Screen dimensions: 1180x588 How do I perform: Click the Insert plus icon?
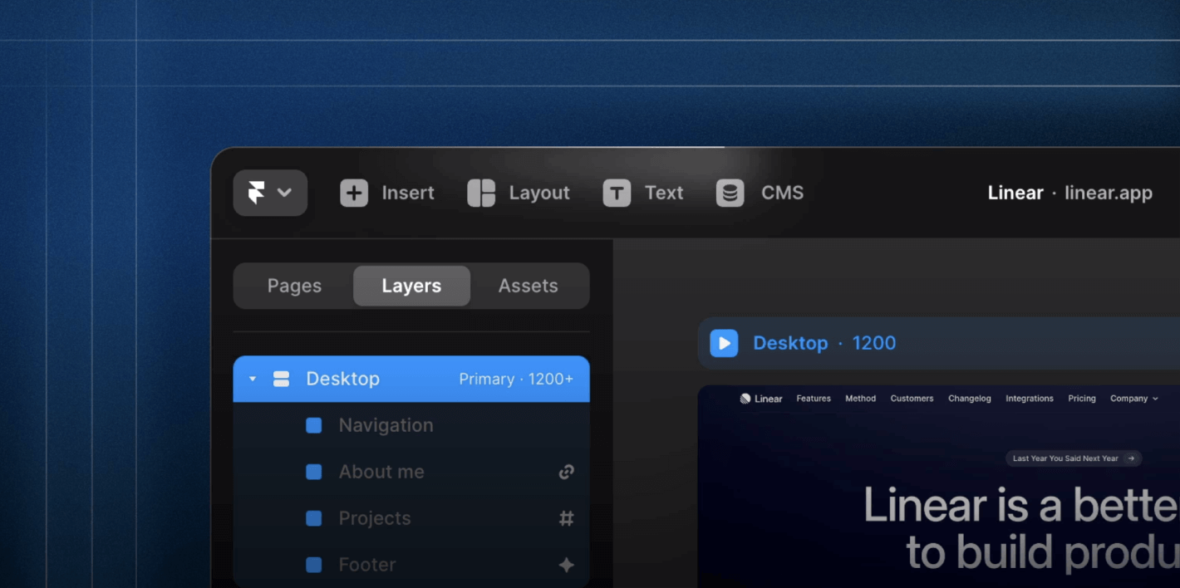pos(354,193)
